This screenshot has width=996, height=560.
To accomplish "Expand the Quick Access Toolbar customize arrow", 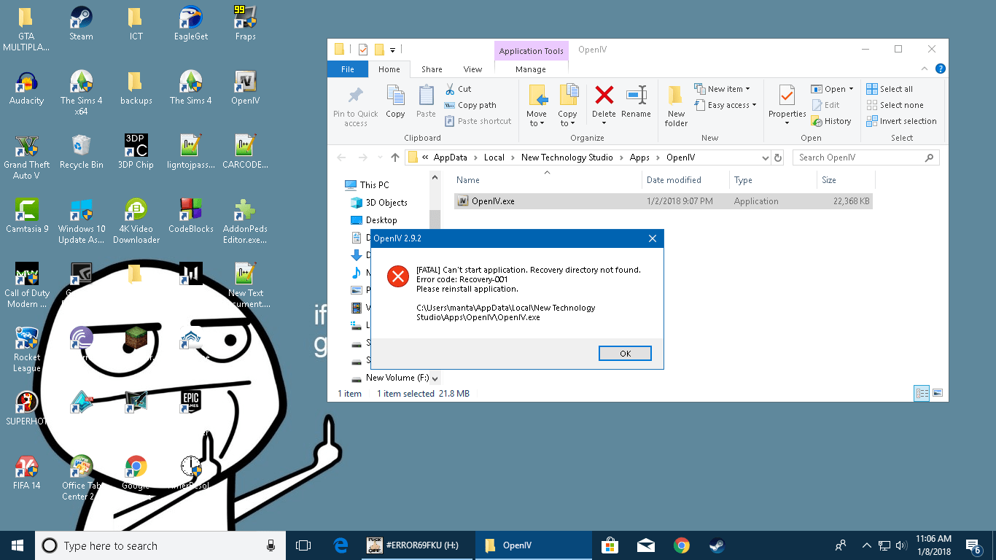I will coord(392,50).
